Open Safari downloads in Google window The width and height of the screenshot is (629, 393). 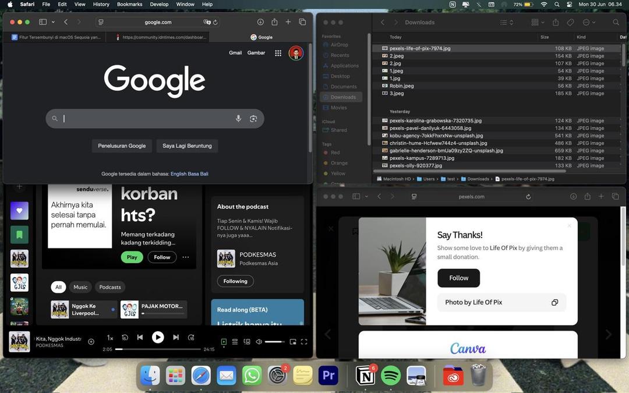(260, 22)
